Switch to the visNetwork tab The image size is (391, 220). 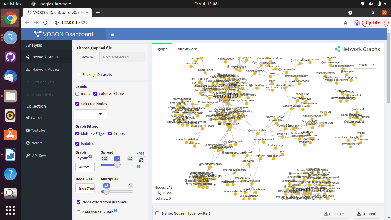click(187, 49)
